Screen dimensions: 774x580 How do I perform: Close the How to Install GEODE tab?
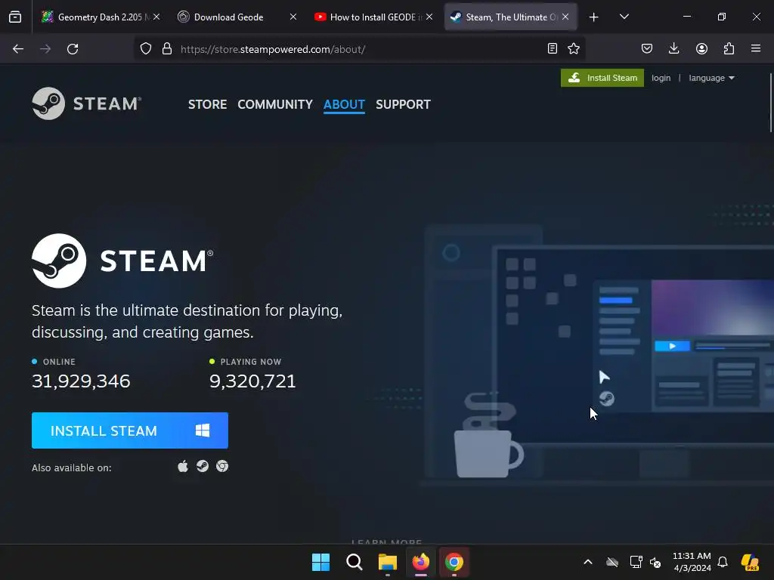pos(429,17)
